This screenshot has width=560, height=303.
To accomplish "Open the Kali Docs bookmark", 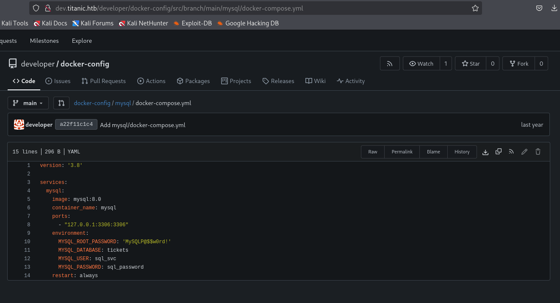I will (50, 23).
